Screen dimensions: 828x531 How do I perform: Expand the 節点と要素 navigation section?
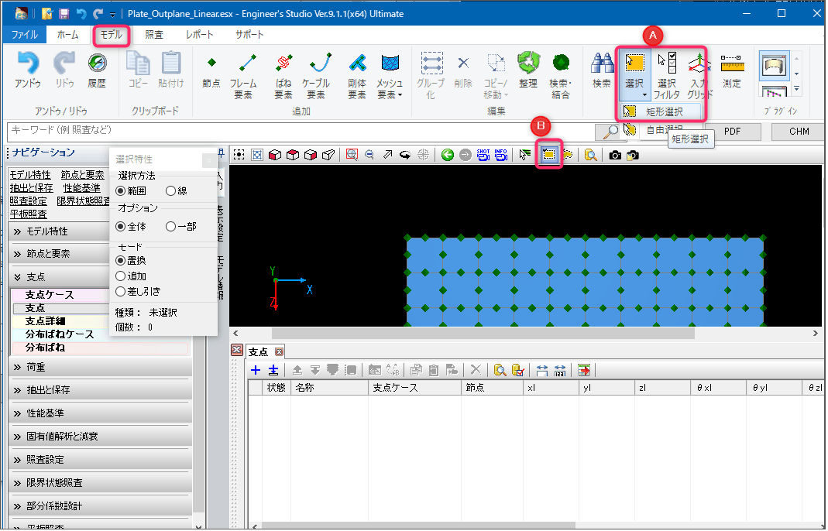click(59, 253)
